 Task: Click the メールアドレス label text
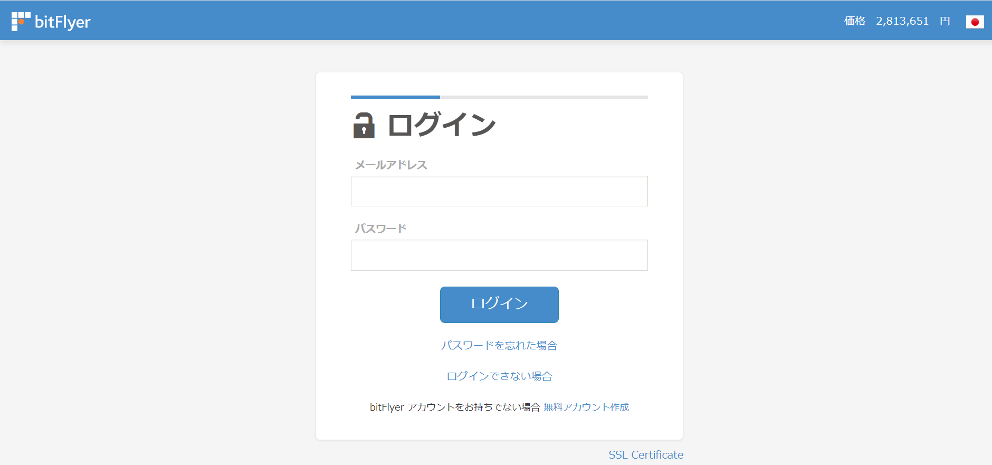(x=391, y=165)
